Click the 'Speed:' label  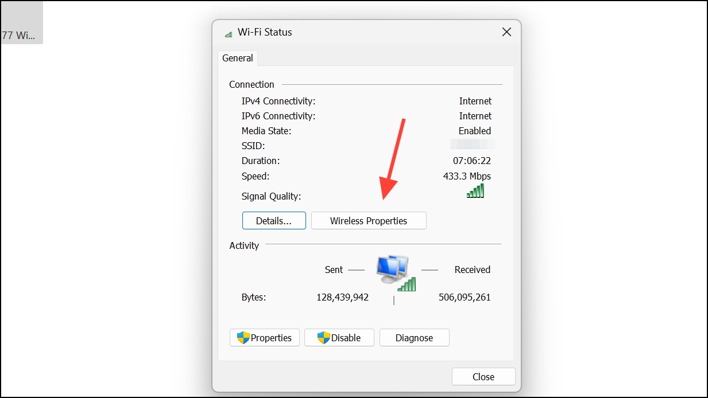point(256,176)
